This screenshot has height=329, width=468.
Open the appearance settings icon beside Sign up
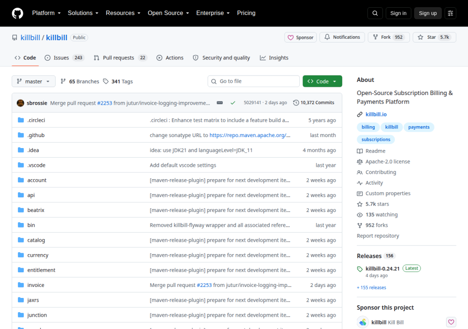[x=450, y=13]
